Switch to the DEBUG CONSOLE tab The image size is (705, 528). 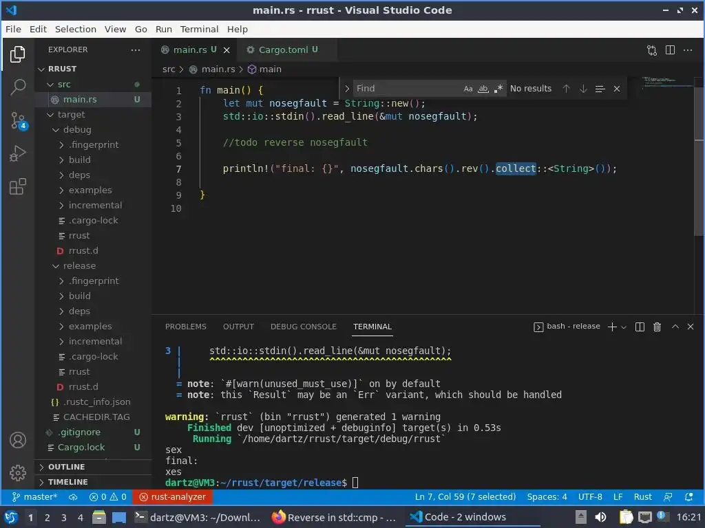(303, 327)
